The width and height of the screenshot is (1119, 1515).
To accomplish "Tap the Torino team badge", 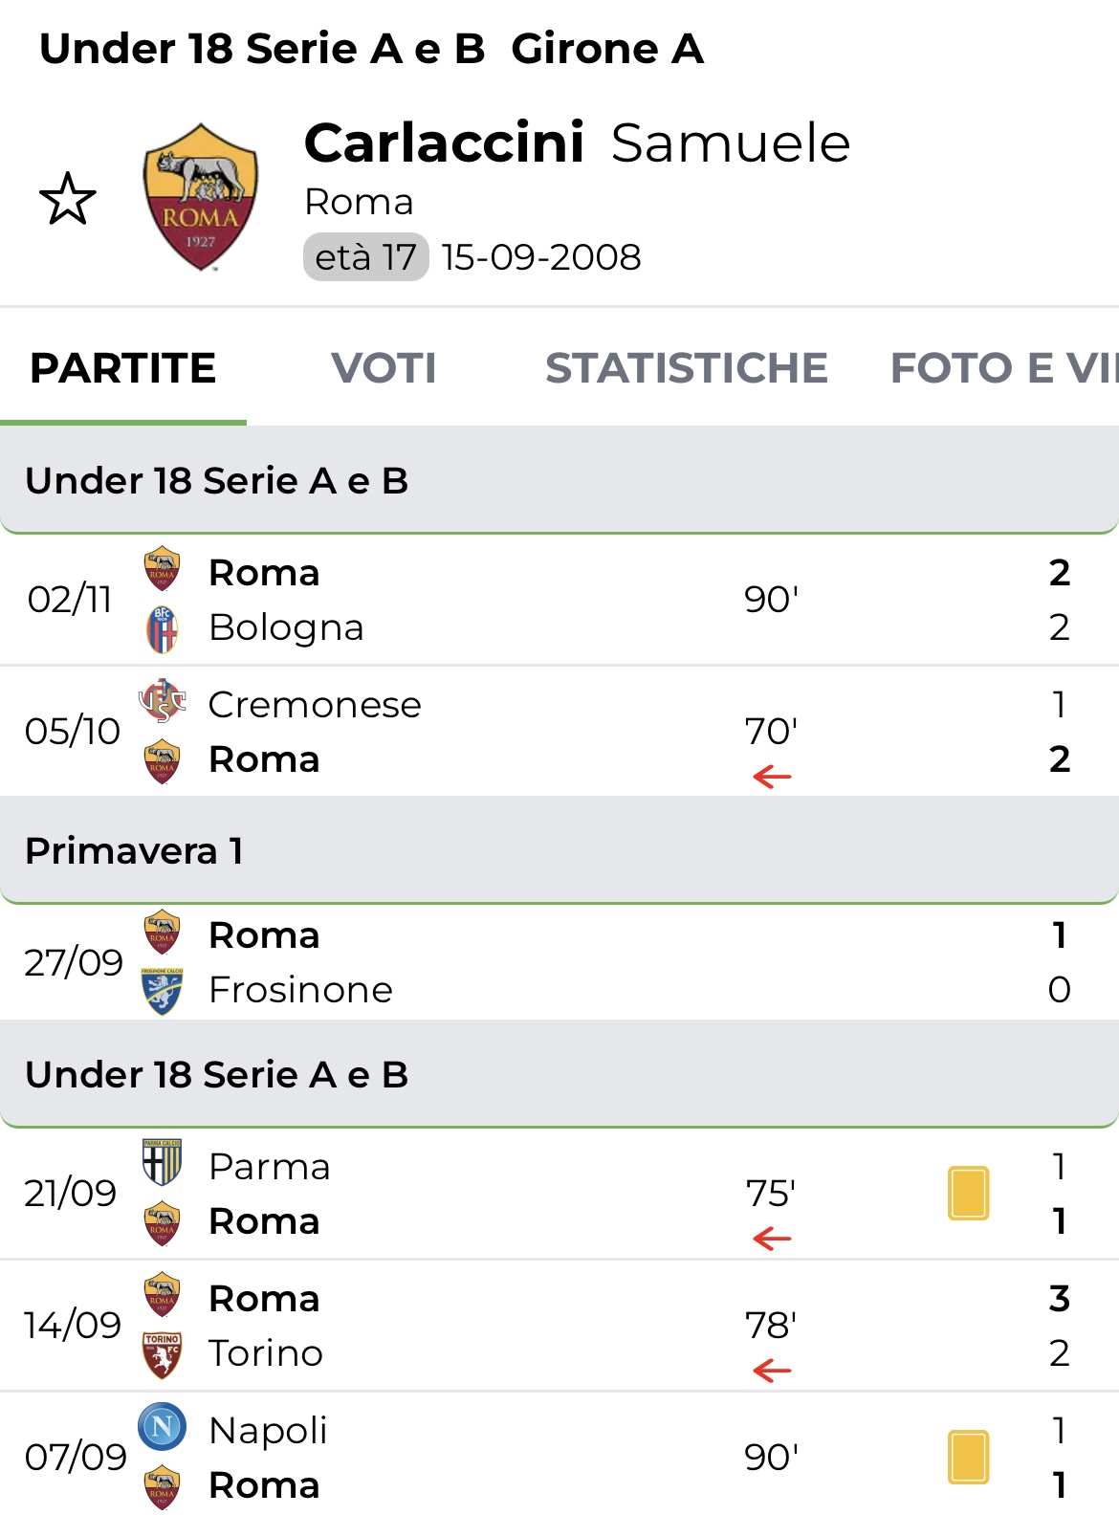I will (x=163, y=1353).
